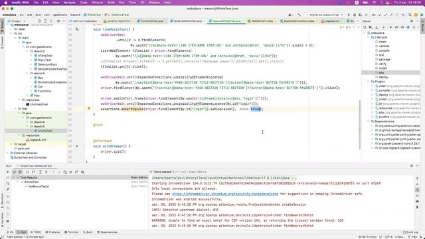This screenshot has width=425, height=239.
Task: Run the AfishaTest.likeMovieTest configuration from top toolbar
Action: coord(349,15)
